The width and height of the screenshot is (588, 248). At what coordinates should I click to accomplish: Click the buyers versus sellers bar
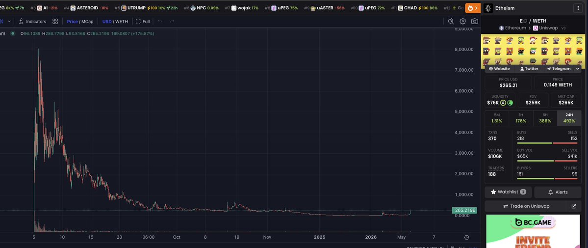(547, 178)
